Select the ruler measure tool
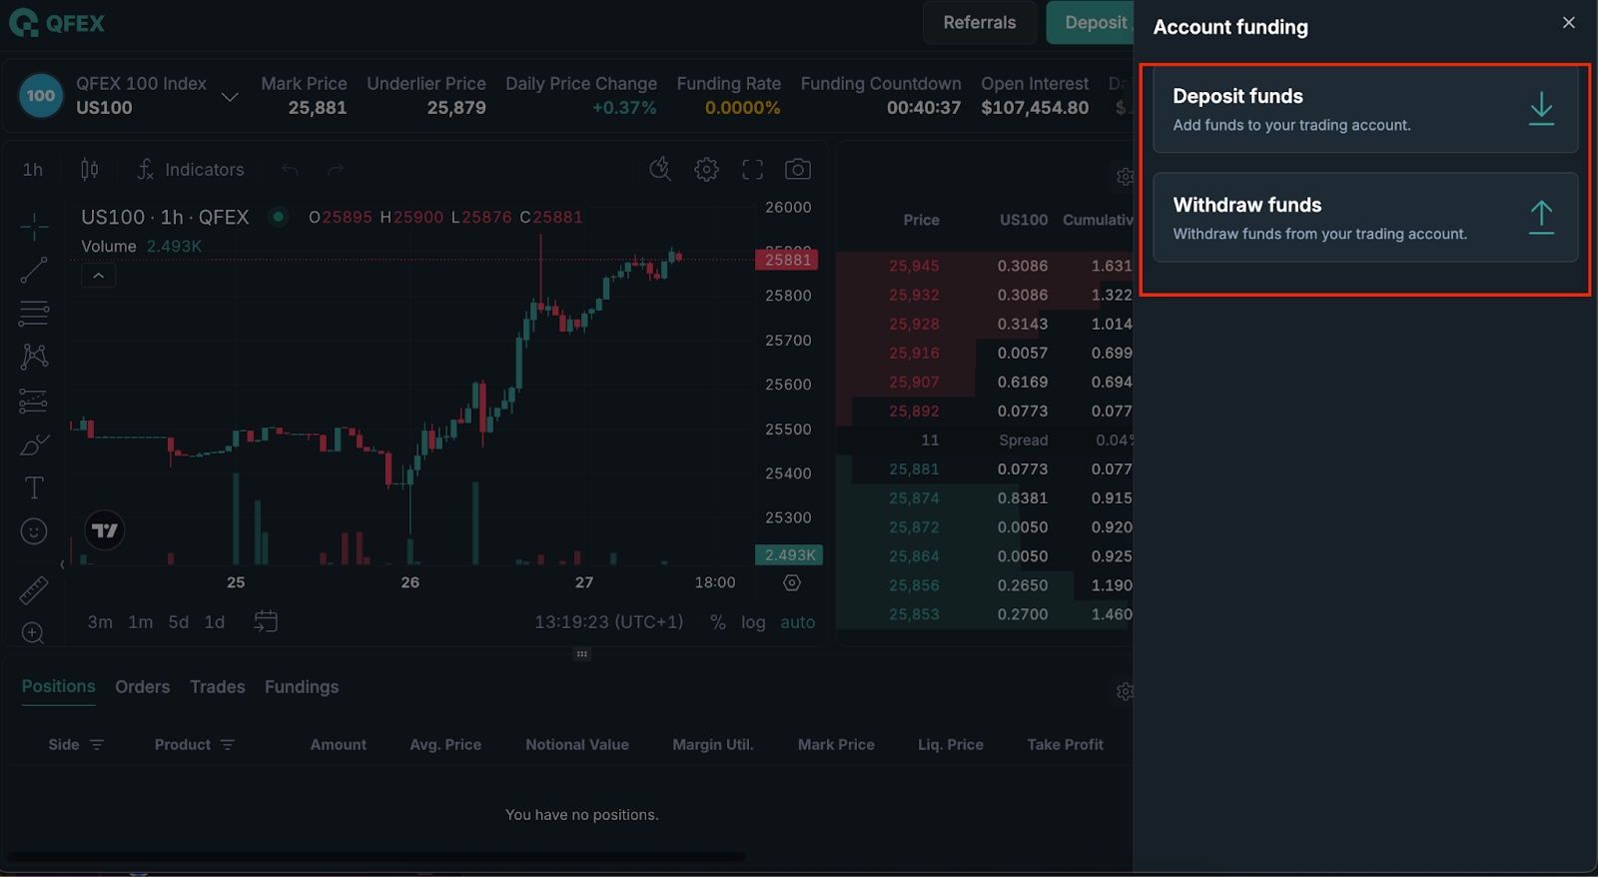The height and width of the screenshot is (877, 1598). (34, 590)
